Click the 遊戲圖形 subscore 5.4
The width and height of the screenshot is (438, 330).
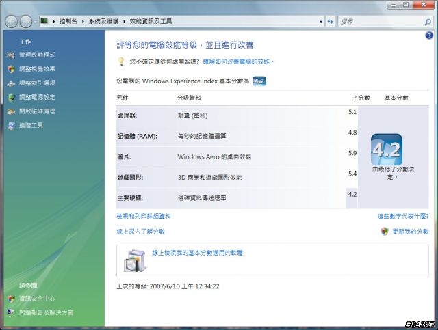pos(352,174)
